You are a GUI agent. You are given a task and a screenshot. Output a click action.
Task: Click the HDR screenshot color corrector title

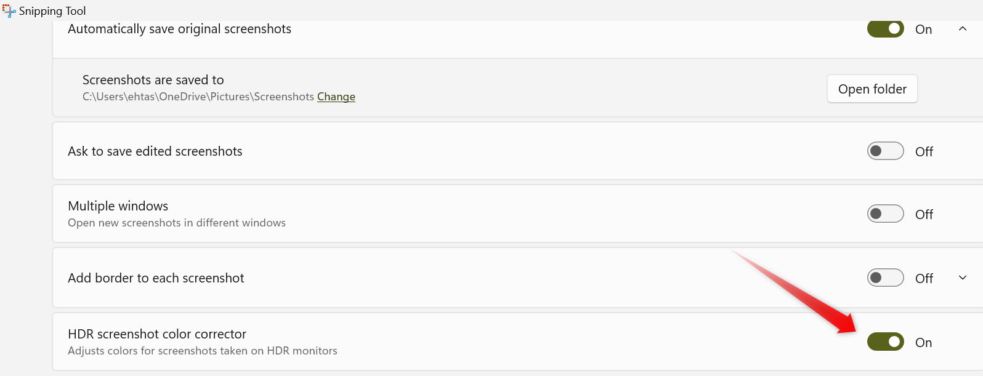[x=157, y=334]
